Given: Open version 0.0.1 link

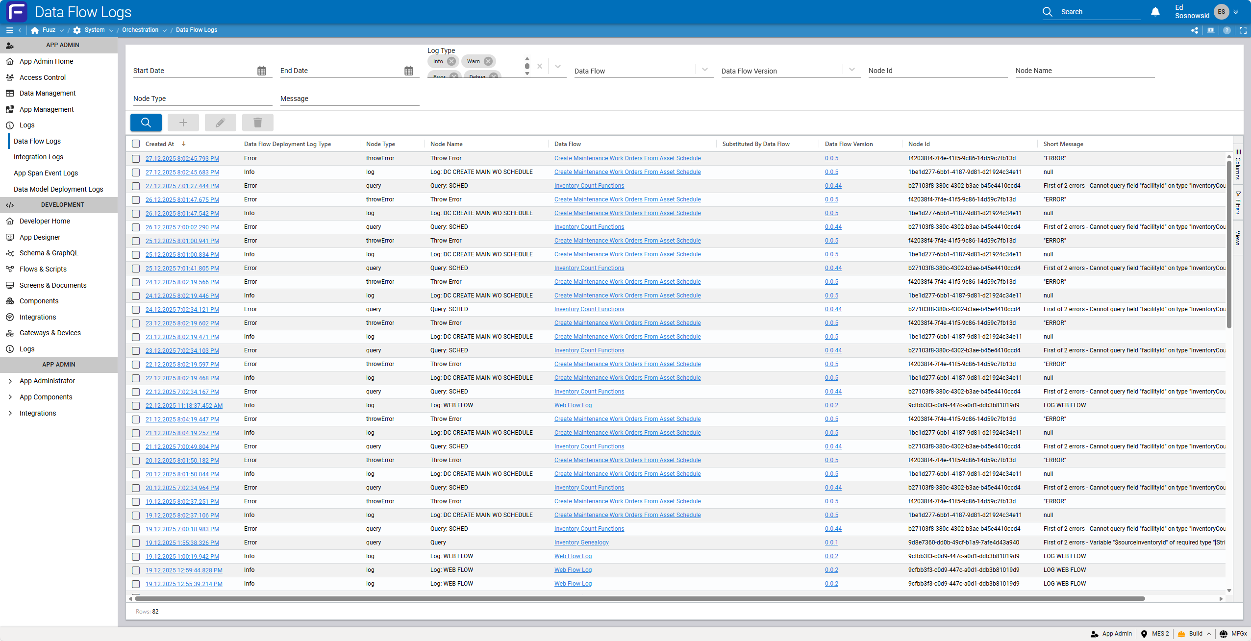Looking at the screenshot, I should click(831, 542).
